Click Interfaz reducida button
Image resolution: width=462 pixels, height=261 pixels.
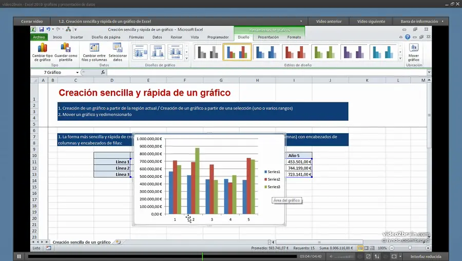(426, 256)
